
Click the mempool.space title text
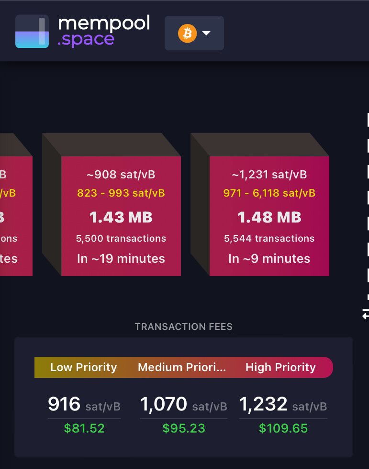[103, 31]
